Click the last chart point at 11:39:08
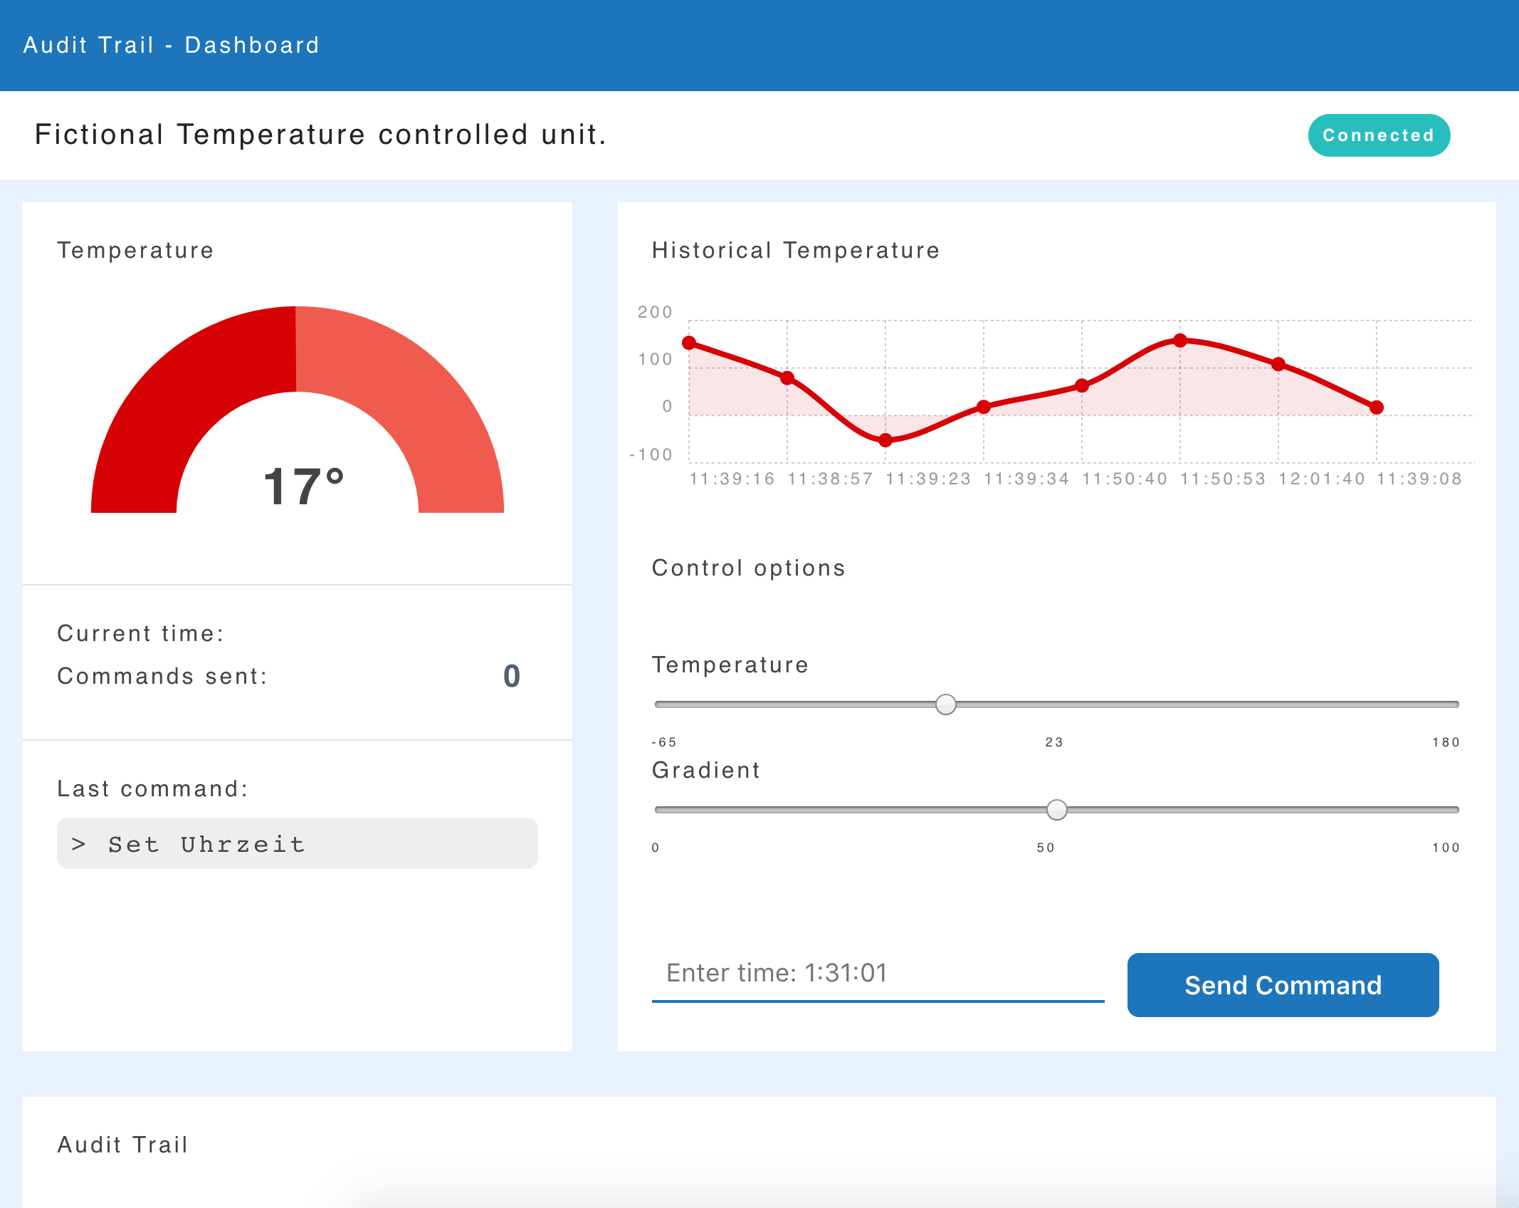The width and height of the screenshot is (1519, 1208). pyautogui.click(x=1377, y=407)
